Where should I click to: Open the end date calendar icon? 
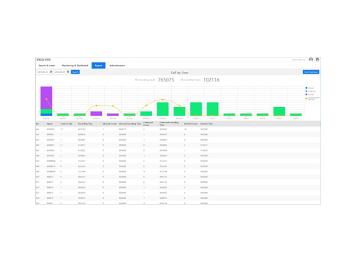click(68, 72)
